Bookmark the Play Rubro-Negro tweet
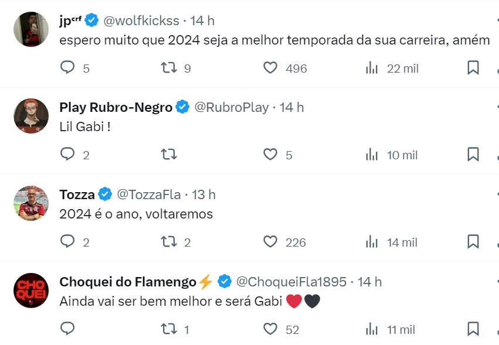 coord(473,155)
